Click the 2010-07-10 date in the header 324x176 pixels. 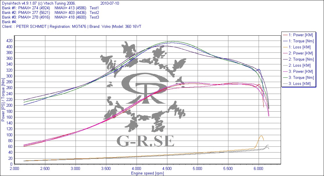point(109,3)
